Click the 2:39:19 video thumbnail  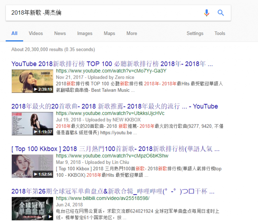point(32,81)
